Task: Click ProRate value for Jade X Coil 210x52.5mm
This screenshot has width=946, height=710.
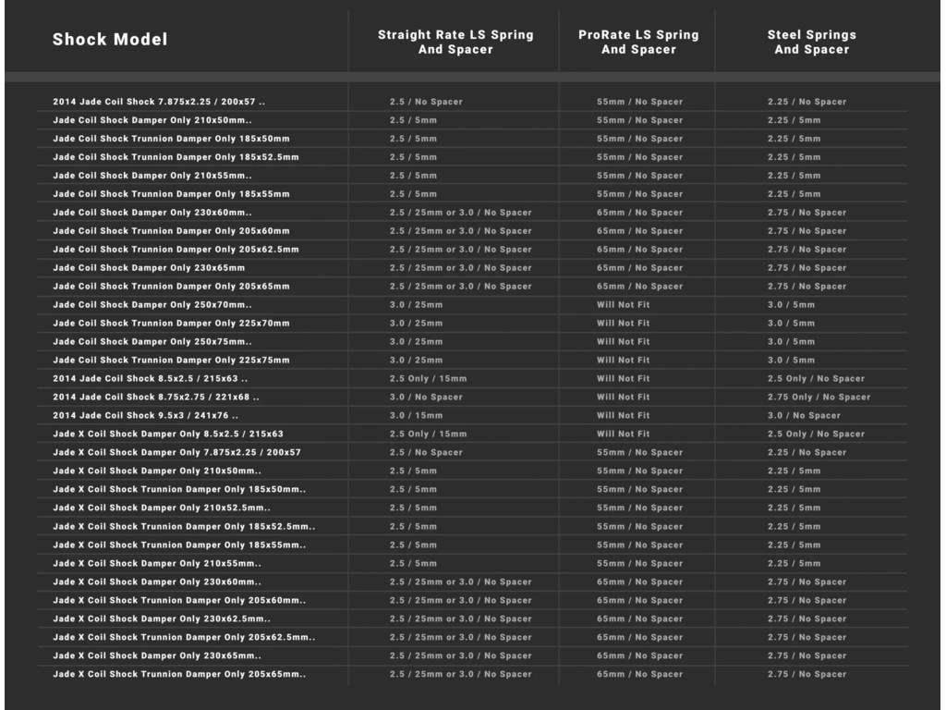Action: (639, 508)
